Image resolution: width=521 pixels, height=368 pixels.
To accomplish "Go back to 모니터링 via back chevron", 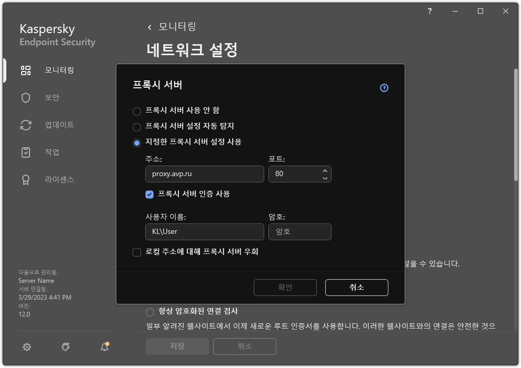I will pos(149,26).
